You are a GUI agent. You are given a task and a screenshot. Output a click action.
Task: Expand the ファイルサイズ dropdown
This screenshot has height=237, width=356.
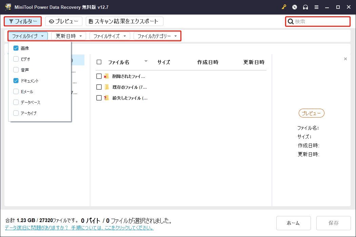coord(110,36)
